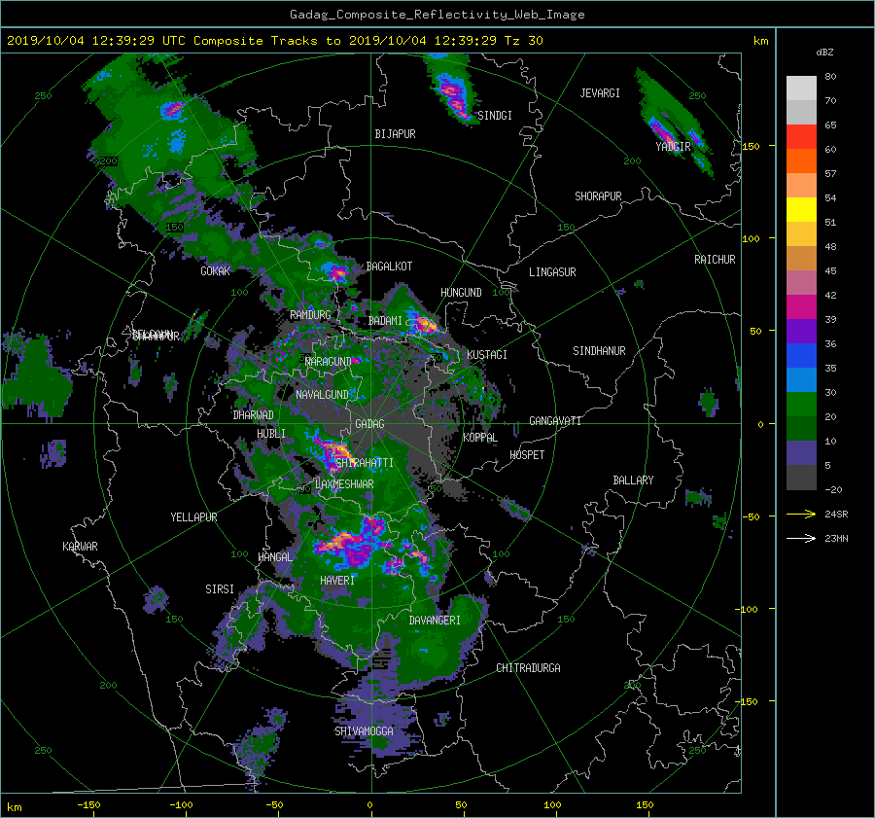
Task: Click the BAGALKOT city label
Action: coord(389,267)
